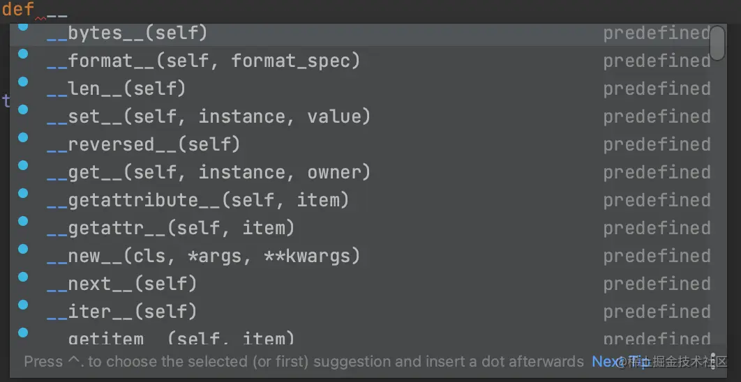Image resolution: width=741 pixels, height=382 pixels.
Task: Click the method icon next to __len__
Action: click(x=23, y=82)
